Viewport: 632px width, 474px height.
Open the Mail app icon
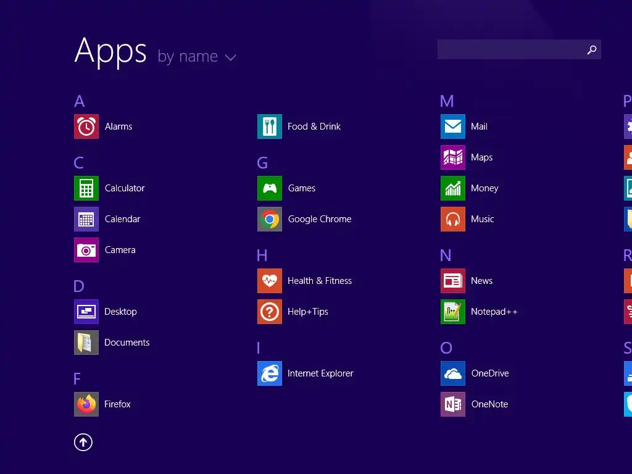click(x=453, y=127)
